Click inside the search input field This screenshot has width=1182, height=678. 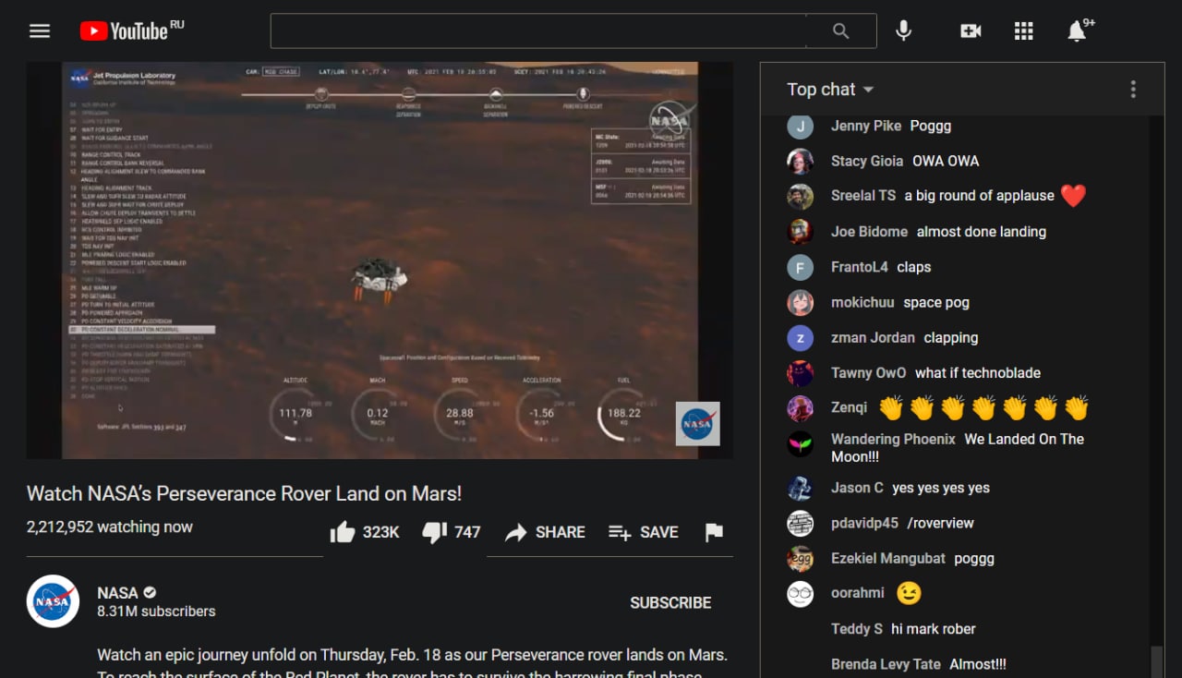[x=538, y=30]
